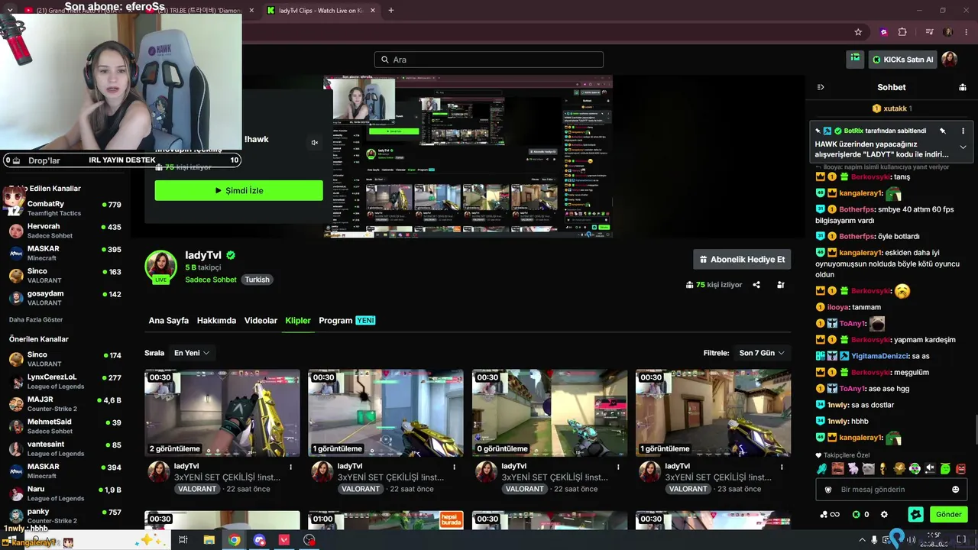Open the Son 7 Gün filter dropdown
978x550 pixels.
coord(762,353)
